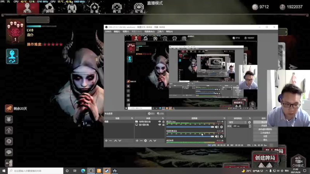Click the 9712 silver coin balance
The image size is (310, 174).
[260, 7]
